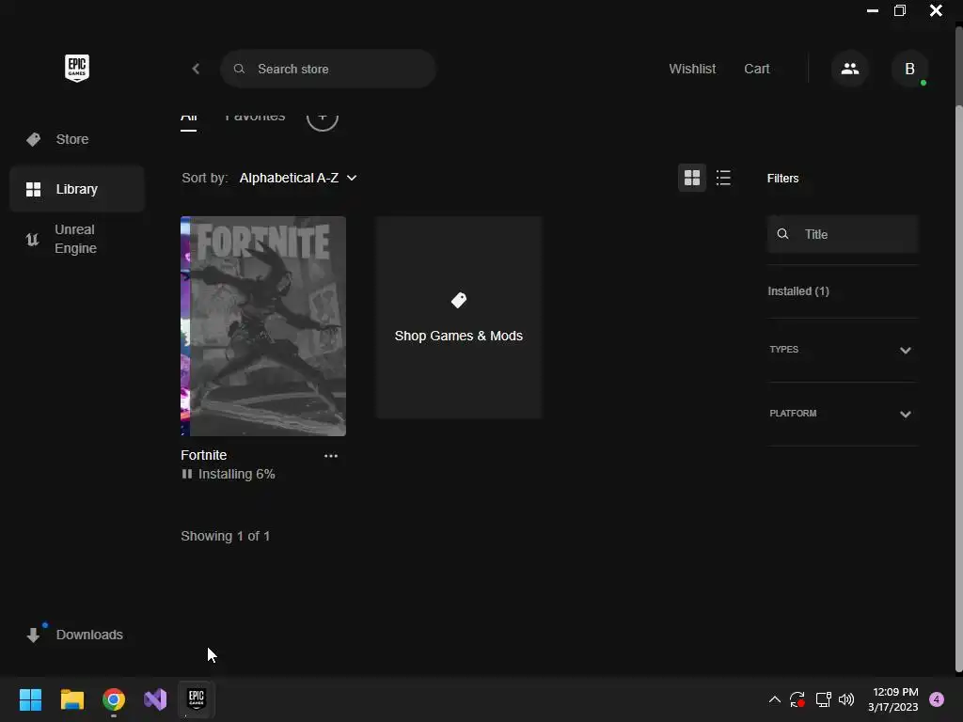Open File Explorer from the taskbar
The height and width of the screenshot is (722, 963).
[x=71, y=699]
